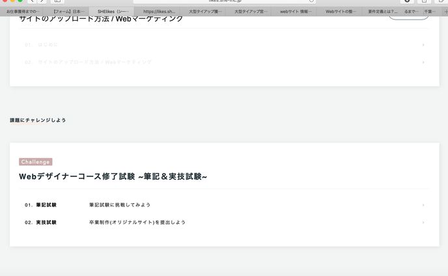Click the chevron arrow on 筆記試験 row
This screenshot has width=448, height=276.
(423, 205)
